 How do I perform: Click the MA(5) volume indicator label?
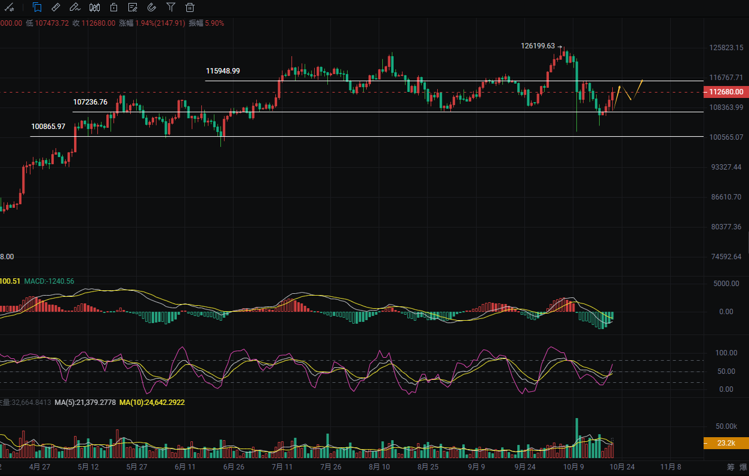pyautogui.click(x=85, y=403)
